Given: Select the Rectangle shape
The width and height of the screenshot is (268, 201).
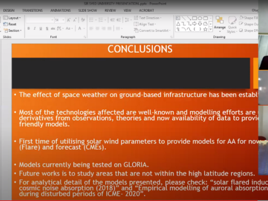Looking at the screenshot, I should tap(194, 18).
